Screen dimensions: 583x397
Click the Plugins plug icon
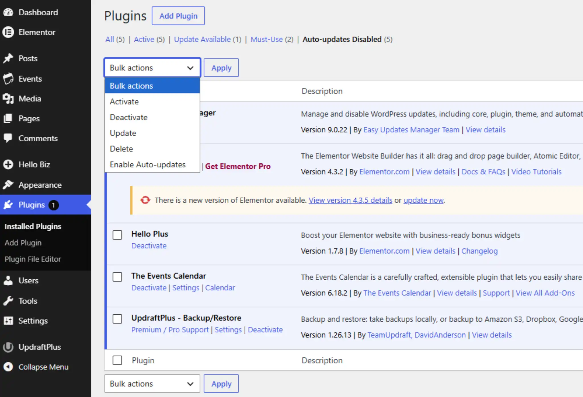click(x=8, y=205)
